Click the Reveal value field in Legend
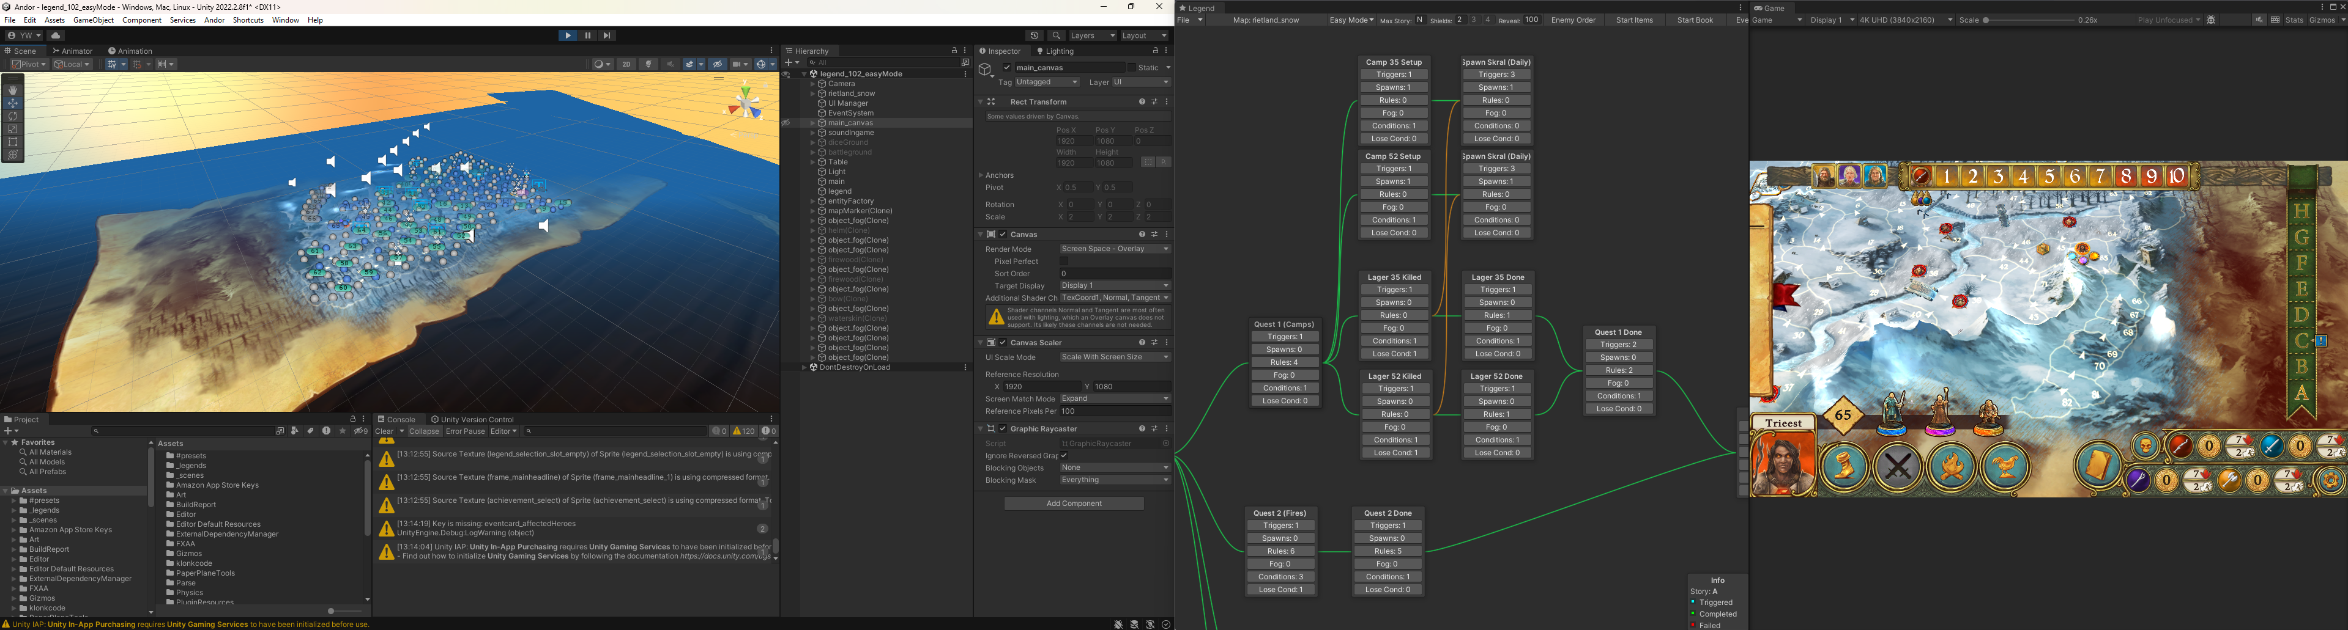2348x630 pixels. tap(1531, 20)
